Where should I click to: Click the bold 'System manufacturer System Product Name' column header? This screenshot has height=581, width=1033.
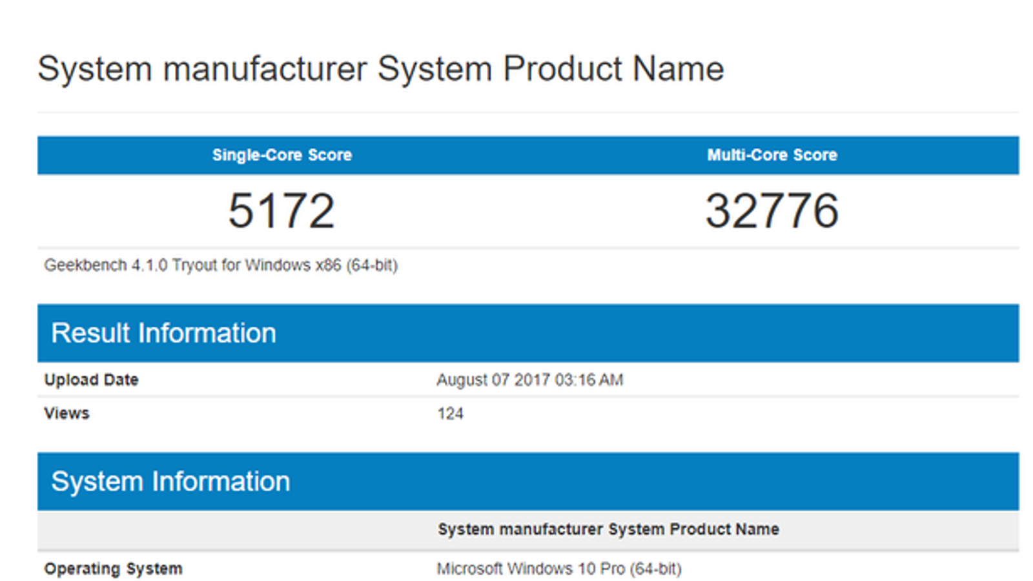(x=608, y=529)
